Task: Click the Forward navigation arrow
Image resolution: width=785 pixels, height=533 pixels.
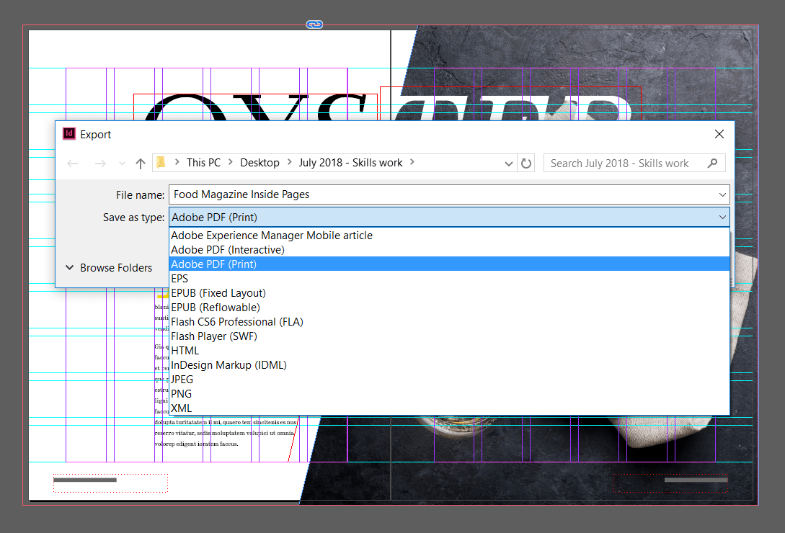Action: coord(100,164)
